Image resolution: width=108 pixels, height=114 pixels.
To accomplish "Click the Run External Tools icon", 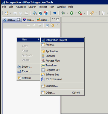I will pyautogui.click(x=80, y=13).
